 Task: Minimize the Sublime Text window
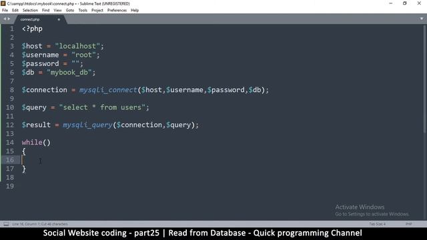[x=391, y=3]
